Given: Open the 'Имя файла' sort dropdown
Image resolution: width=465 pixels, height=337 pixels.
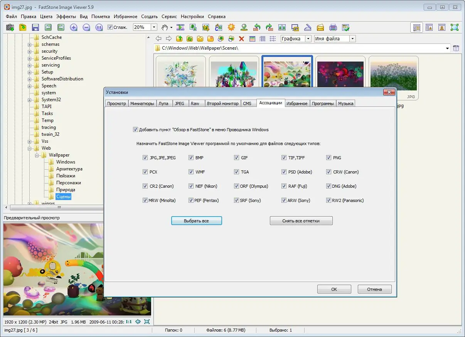Looking at the screenshot, I should [352, 38].
